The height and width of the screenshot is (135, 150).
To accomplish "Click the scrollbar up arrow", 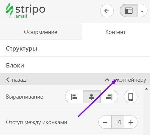I will [147, 89].
